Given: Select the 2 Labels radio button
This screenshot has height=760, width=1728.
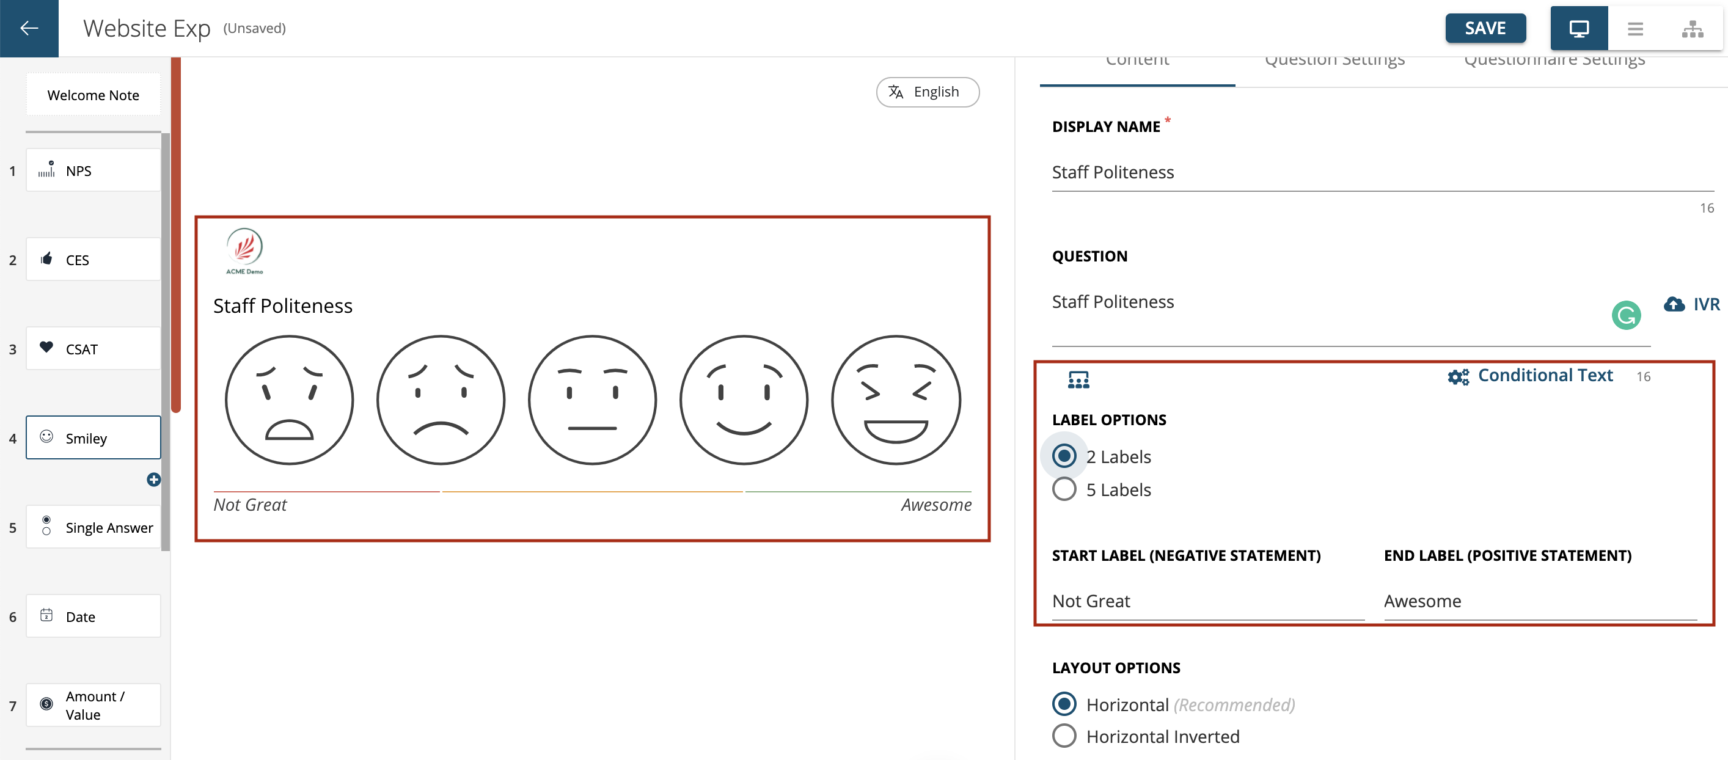Looking at the screenshot, I should (1063, 456).
